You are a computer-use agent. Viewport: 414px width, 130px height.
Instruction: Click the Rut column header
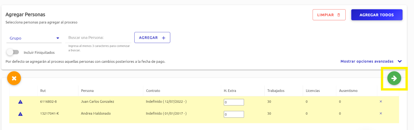[x=42, y=91]
